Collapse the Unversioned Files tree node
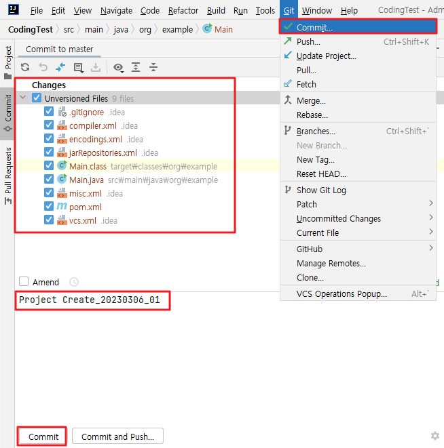 point(23,98)
